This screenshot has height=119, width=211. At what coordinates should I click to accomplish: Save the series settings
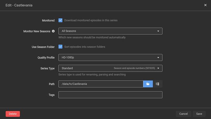199,114
